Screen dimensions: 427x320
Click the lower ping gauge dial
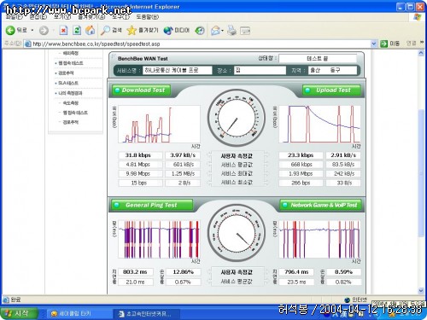(237, 233)
